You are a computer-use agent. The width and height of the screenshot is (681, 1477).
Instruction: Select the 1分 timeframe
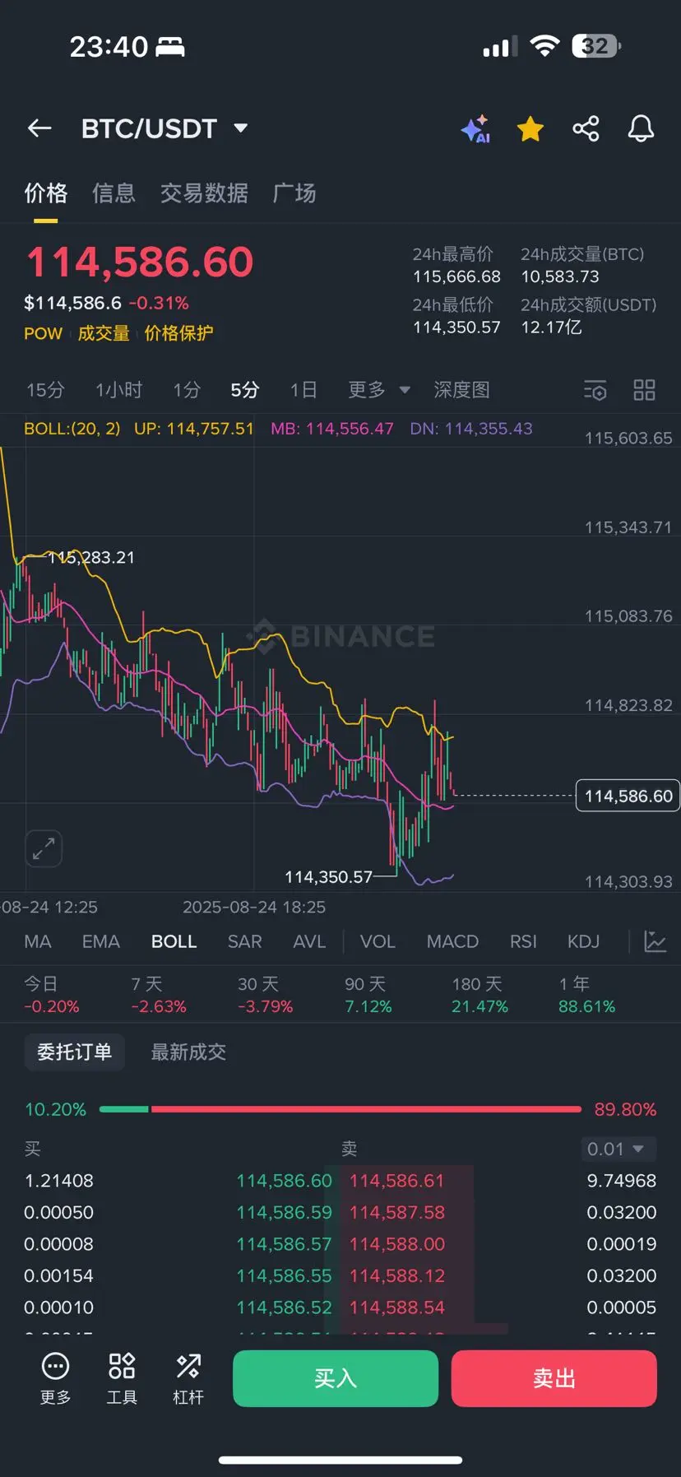click(x=187, y=390)
